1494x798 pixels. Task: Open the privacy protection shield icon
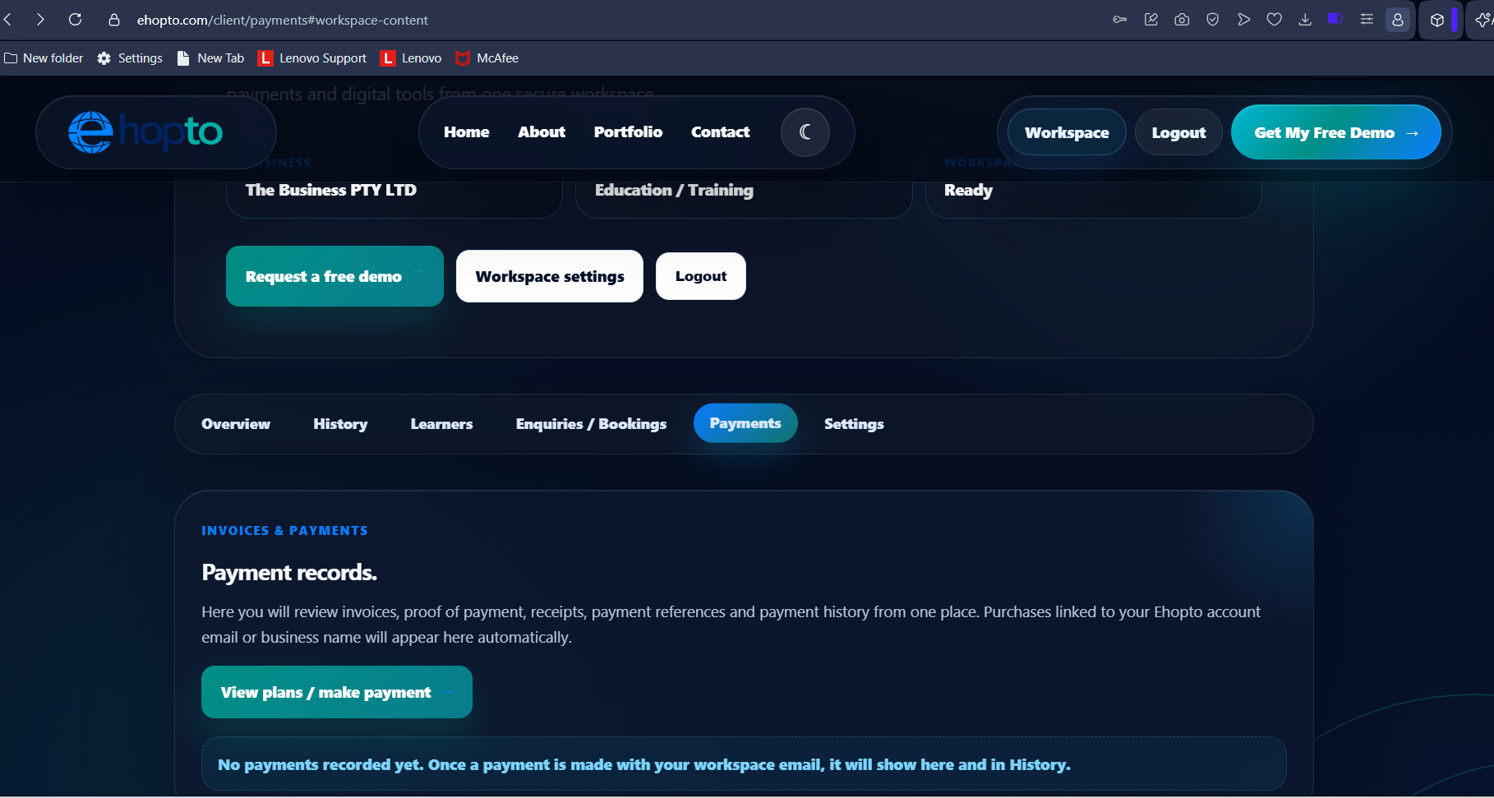(x=1212, y=20)
